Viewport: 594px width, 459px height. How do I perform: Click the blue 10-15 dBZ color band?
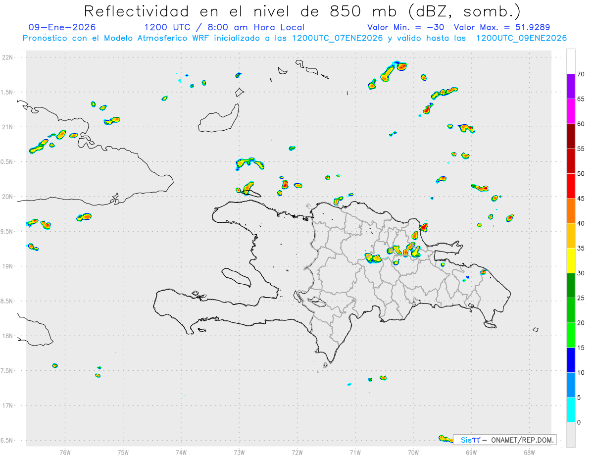(x=571, y=360)
